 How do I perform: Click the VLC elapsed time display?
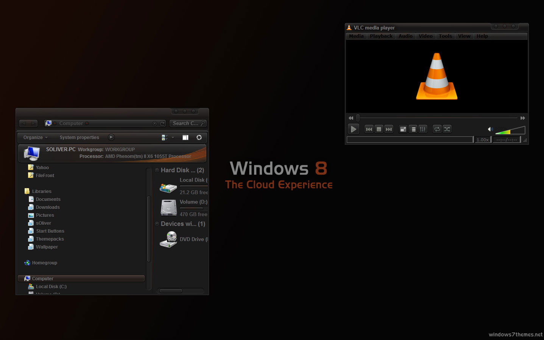pyautogui.click(x=507, y=140)
